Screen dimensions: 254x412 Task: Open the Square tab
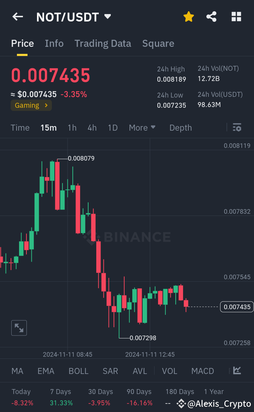158,43
